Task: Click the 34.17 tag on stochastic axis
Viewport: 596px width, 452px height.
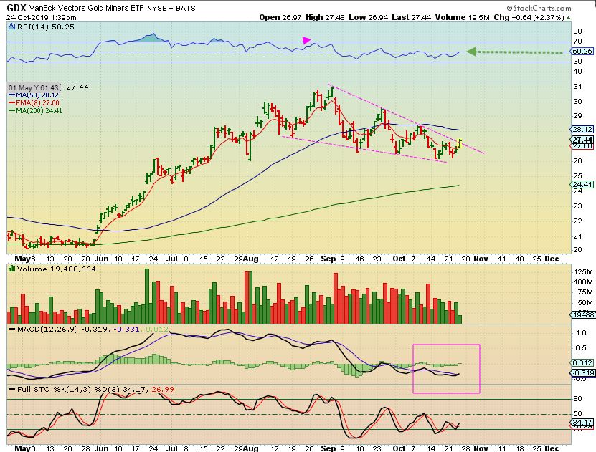Action: [x=582, y=423]
